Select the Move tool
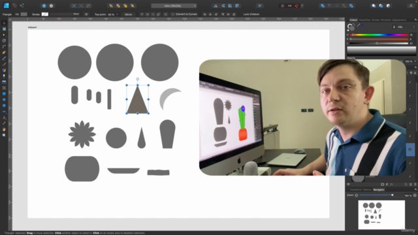Screen dimensions: 418x235 point(4,23)
